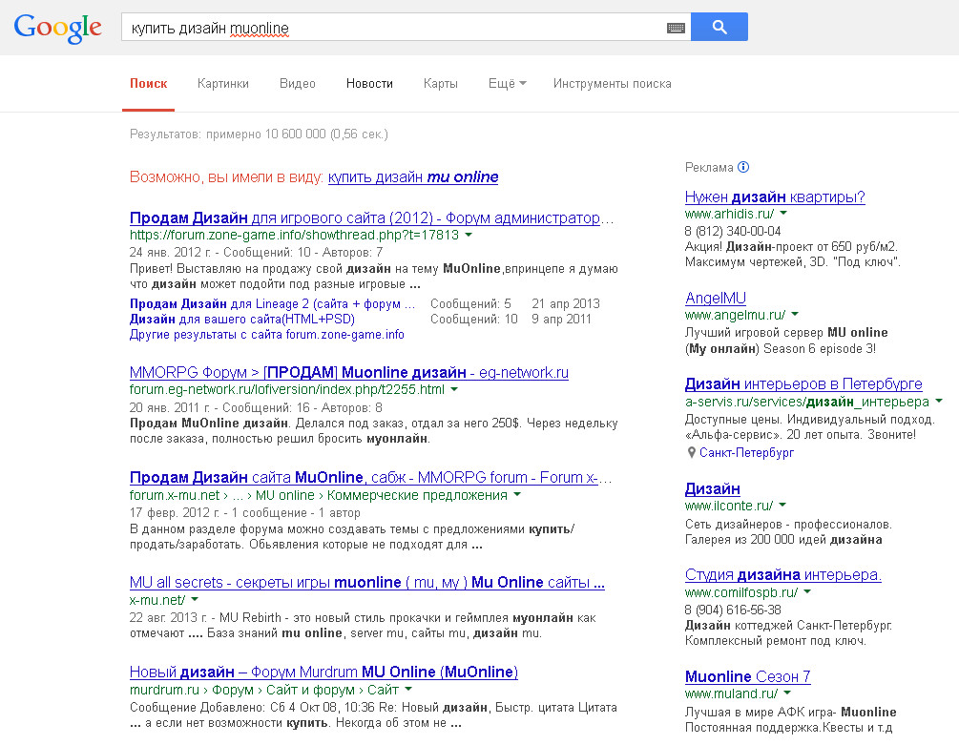Screen dimensions: 959x745
Task: Click Другие результаты с сайта forum.zone-game.info
Action: point(266,334)
